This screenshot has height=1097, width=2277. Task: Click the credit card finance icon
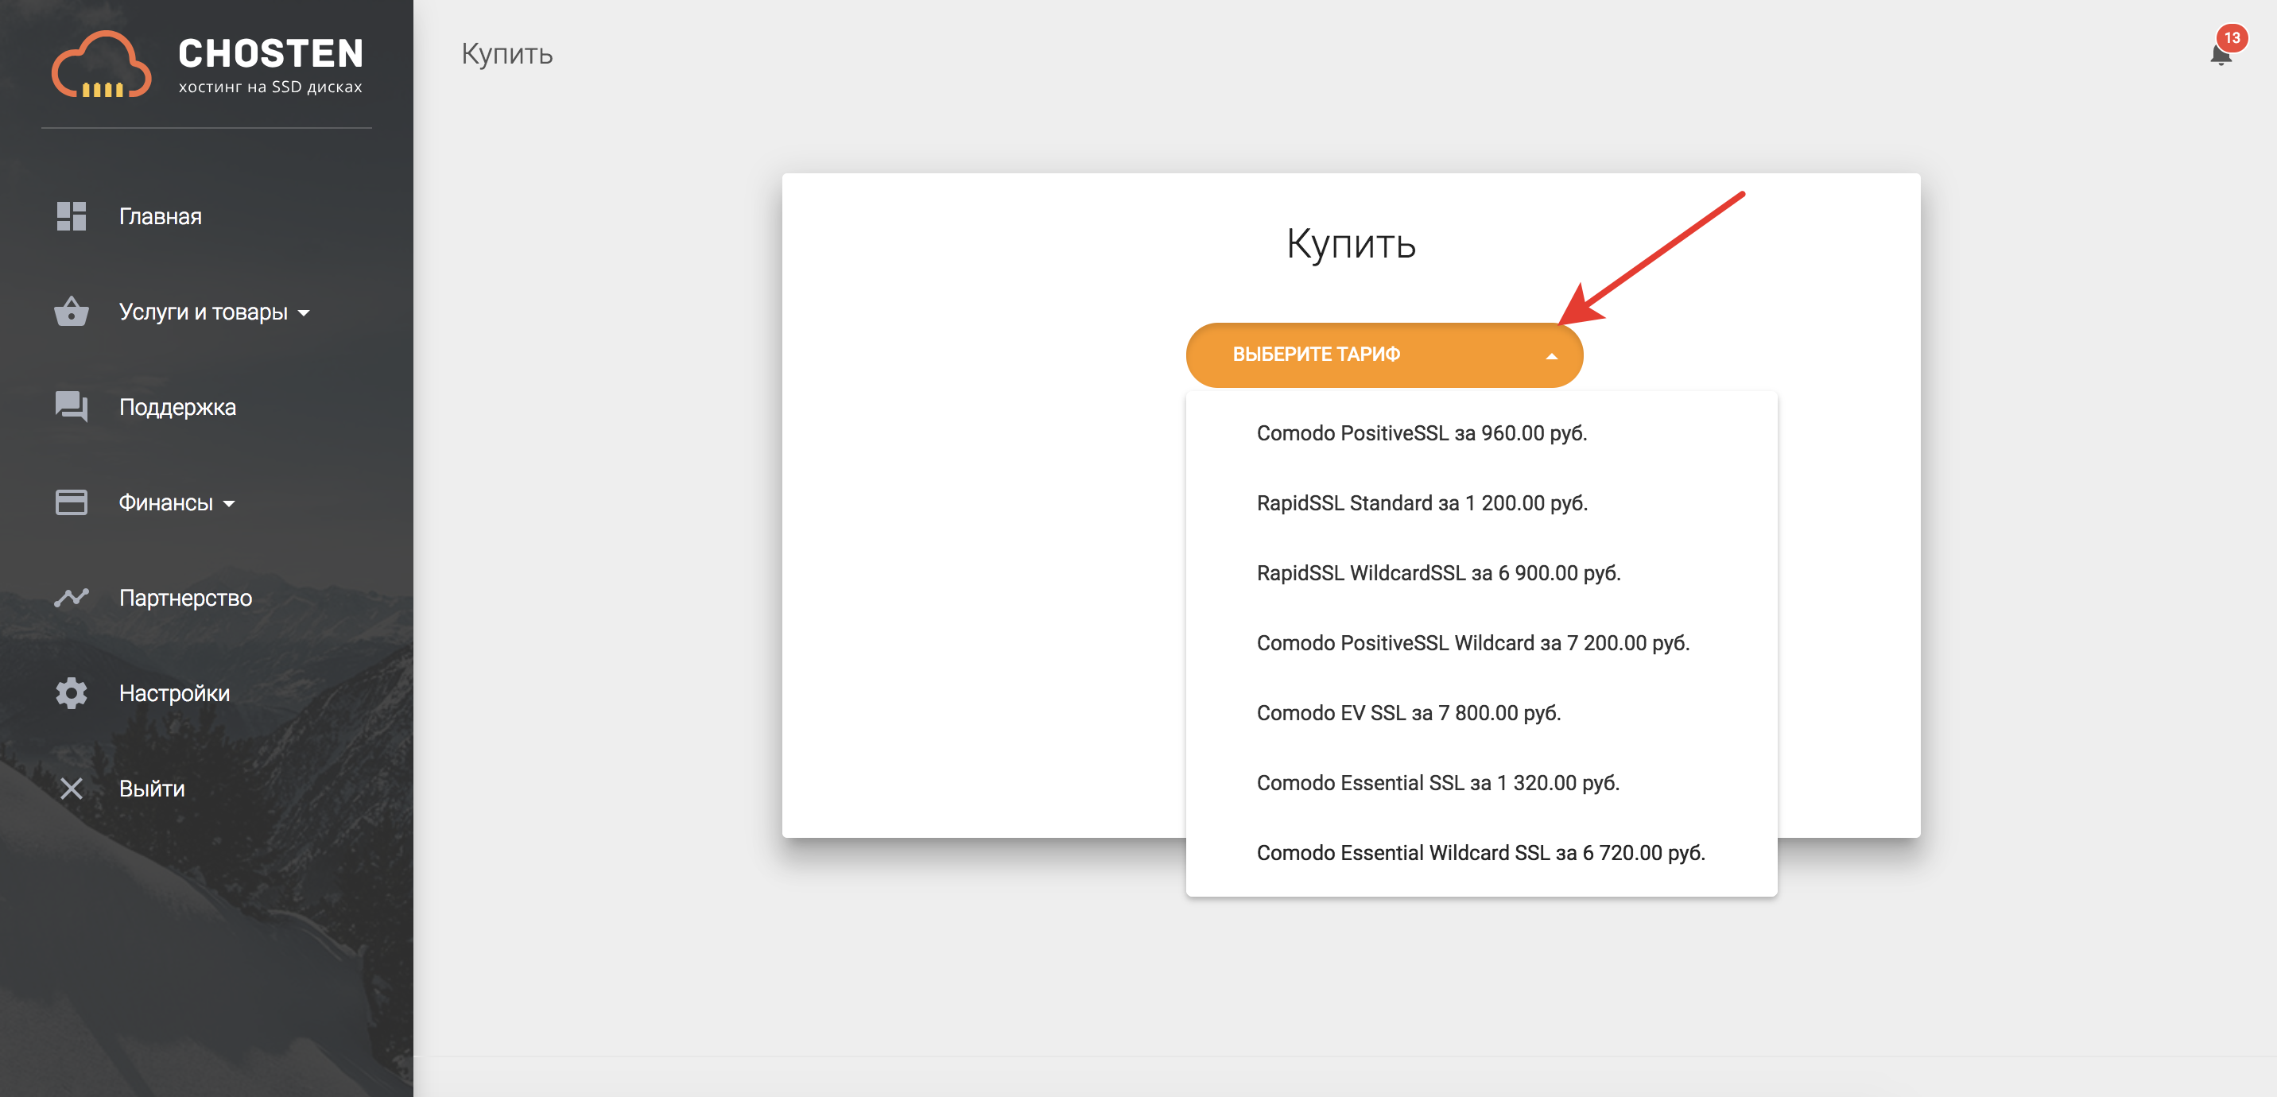coord(72,502)
